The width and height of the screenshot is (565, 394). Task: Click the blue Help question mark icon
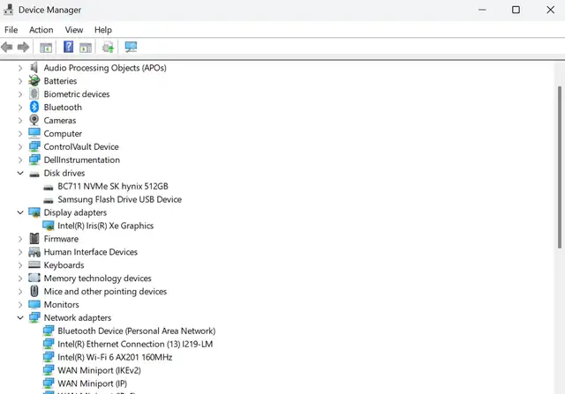69,47
